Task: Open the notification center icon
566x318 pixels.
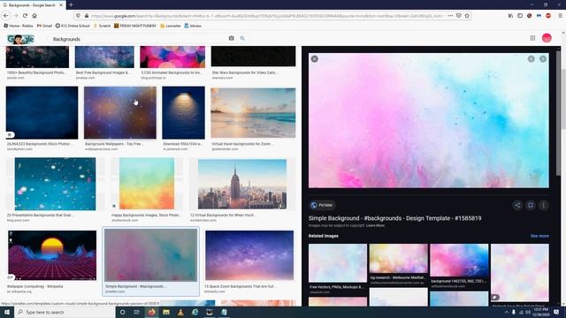Action: tap(556, 312)
